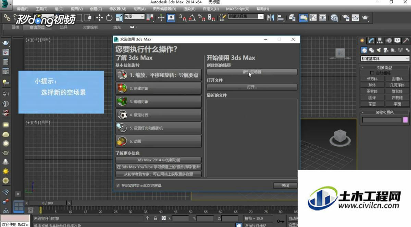Image resolution: width=411 pixels, height=227 pixels.
Task: Select the Shapes category icon
Action: [x=372, y=50]
